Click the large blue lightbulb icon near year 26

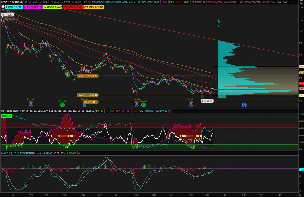(x=244, y=104)
